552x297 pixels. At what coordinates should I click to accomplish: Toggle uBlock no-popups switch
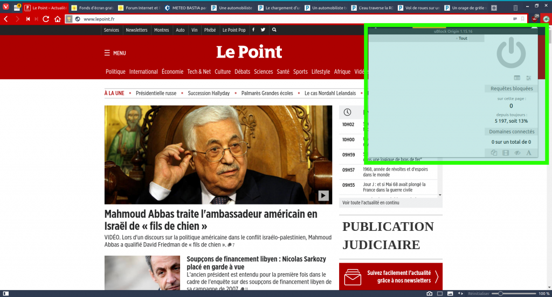(494, 153)
